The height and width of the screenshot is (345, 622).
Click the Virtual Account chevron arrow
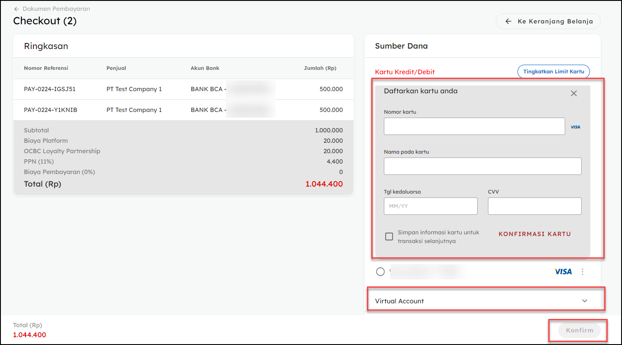(x=585, y=301)
